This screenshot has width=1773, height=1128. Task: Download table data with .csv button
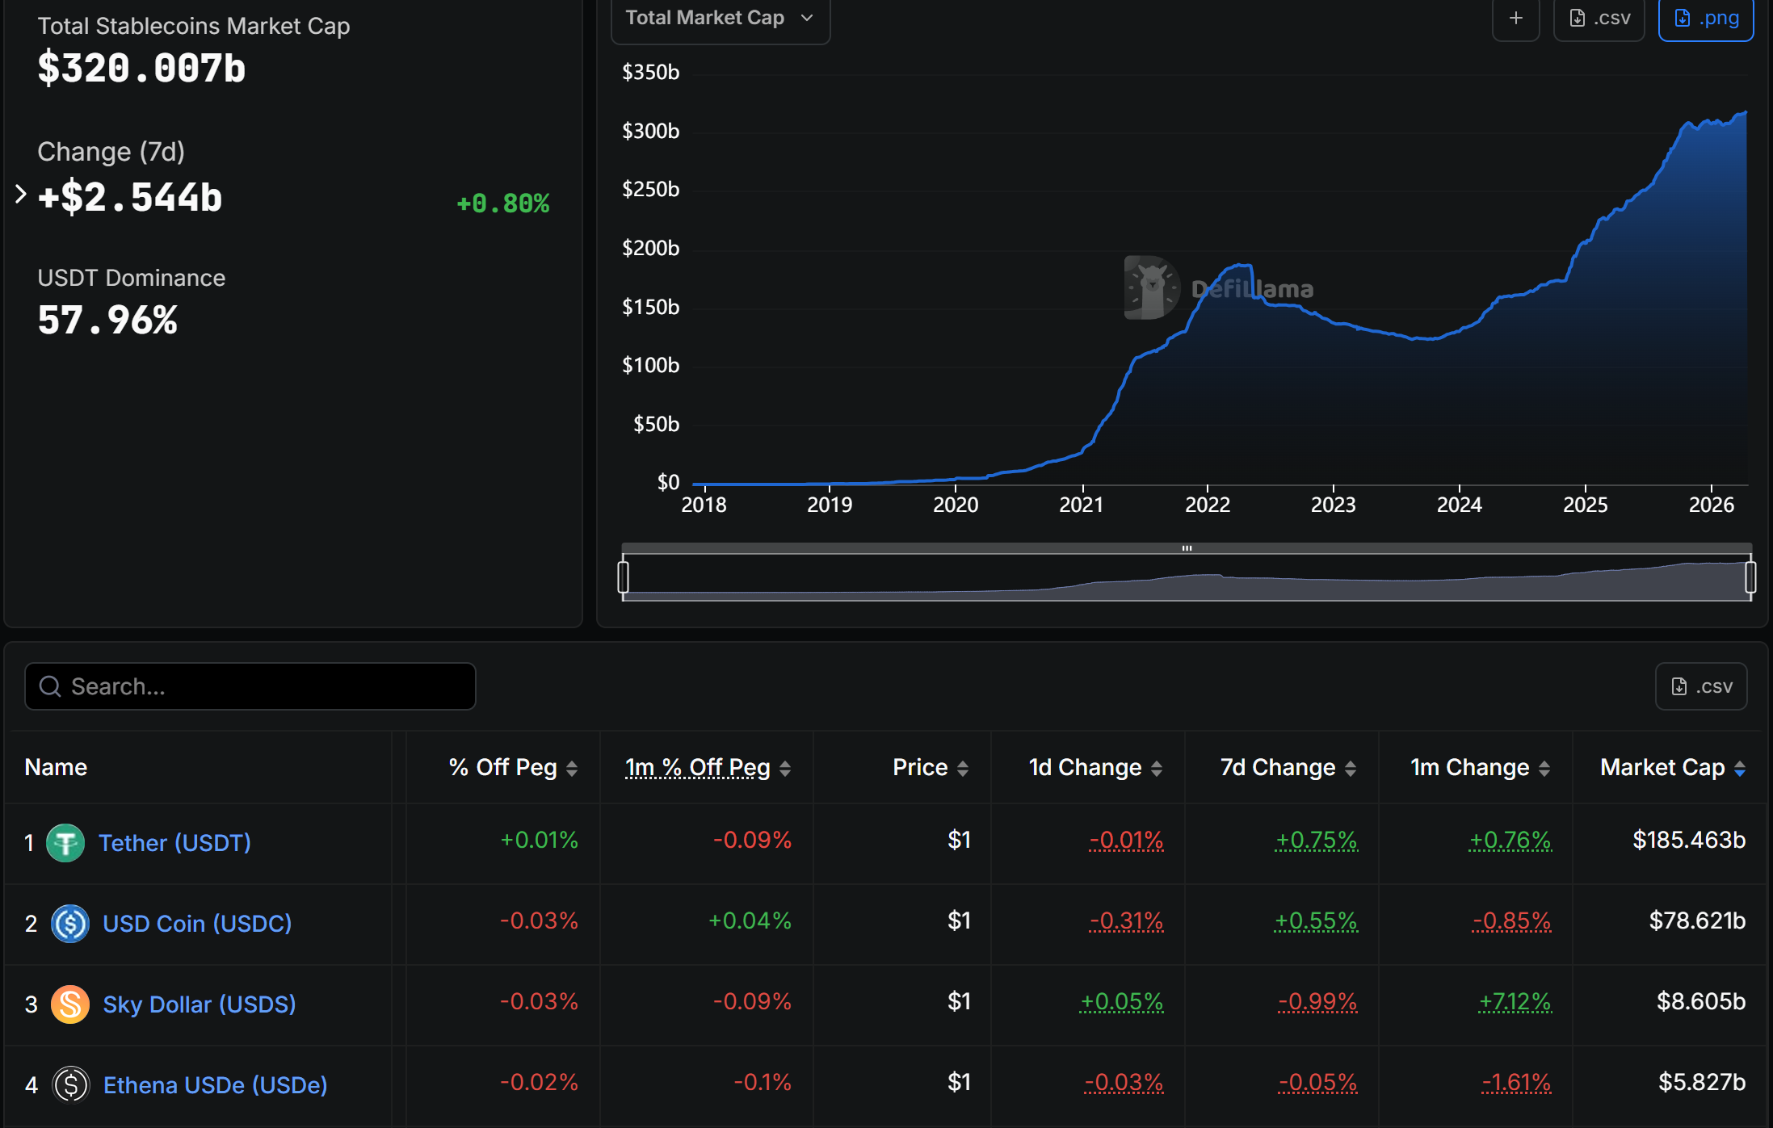(x=1701, y=686)
